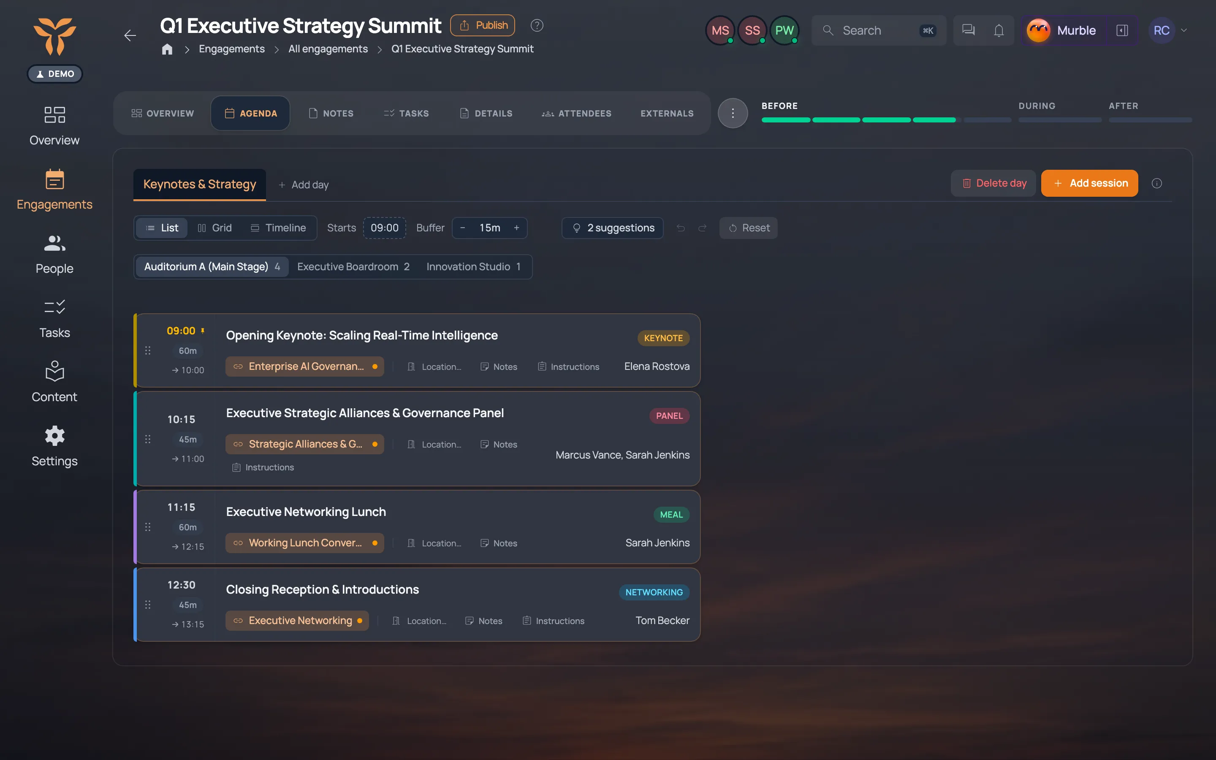The height and width of the screenshot is (760, 1216).
Task: Increase the buffer with plus stepper
Action: (x=516, y=228)
